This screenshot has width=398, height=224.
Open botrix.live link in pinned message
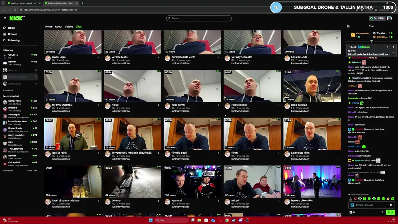pyautogui.click(x=369, y=54)
